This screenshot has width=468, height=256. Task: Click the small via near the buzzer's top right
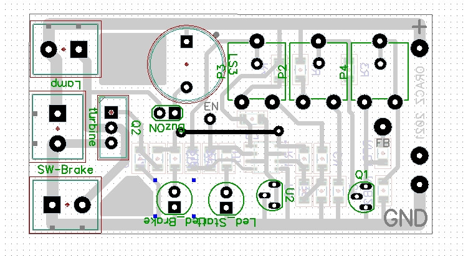pyautogui.click(x=217, y=35)
